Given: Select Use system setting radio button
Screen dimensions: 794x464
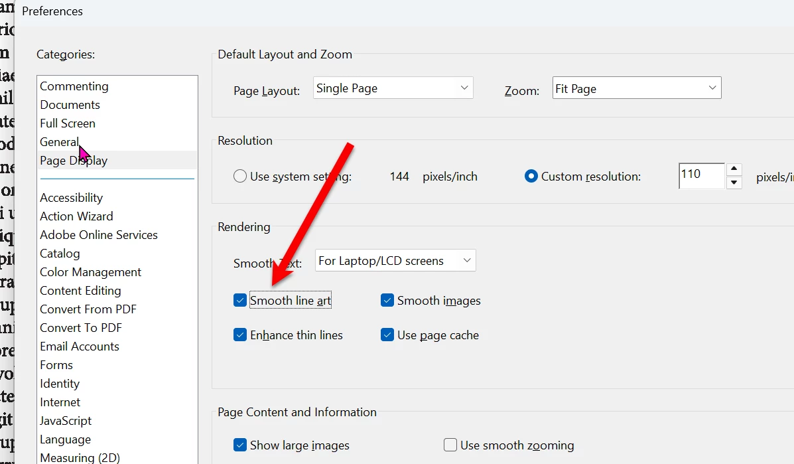Looking at the screenshot, I should tap(240, 177).
